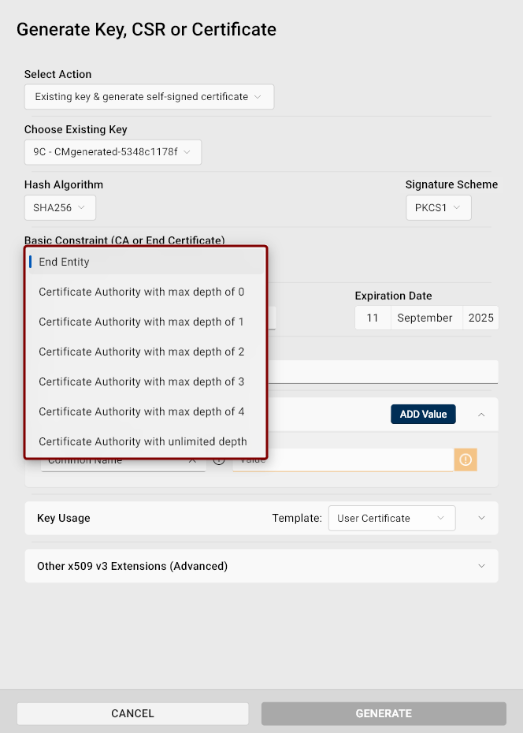This screenshot has height=733, width=523.
Task: Click the expiration month September field
Action: pyautogui.click(x=427, y=318)
